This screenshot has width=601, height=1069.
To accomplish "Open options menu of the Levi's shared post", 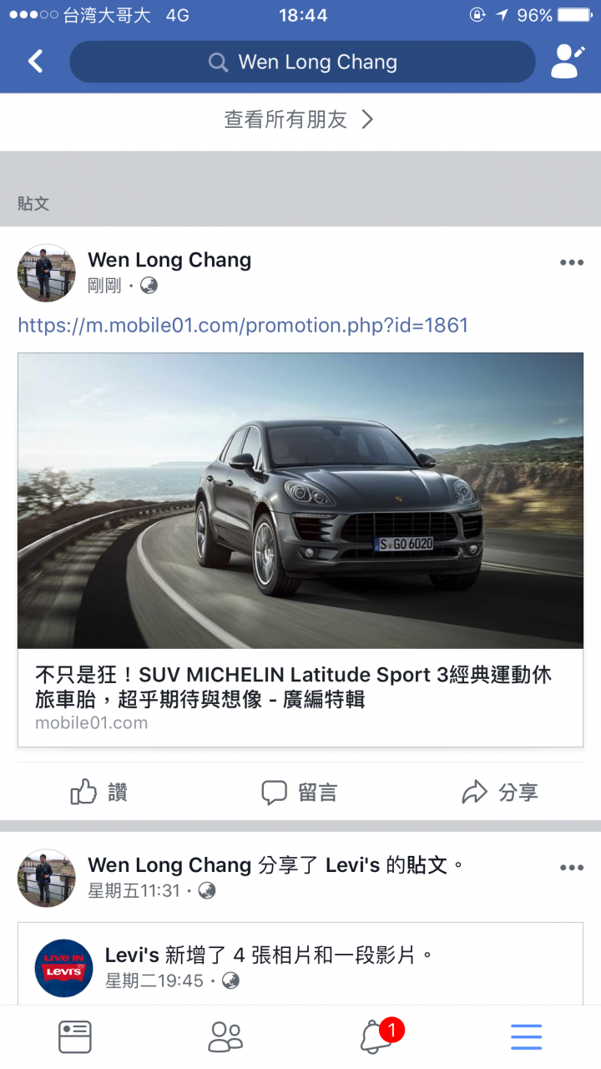I will click(572, 868).
